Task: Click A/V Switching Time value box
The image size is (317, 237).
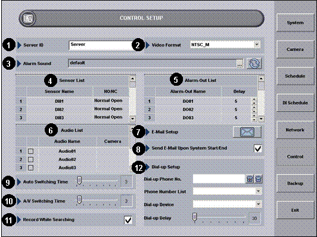Action: [126, 201]
